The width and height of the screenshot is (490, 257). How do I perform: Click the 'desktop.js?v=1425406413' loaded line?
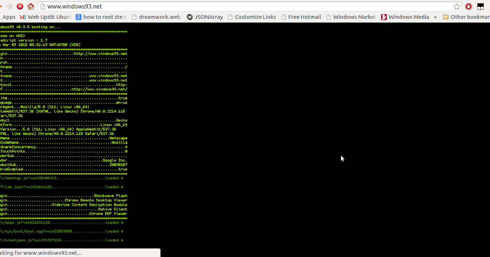point(62,178)
